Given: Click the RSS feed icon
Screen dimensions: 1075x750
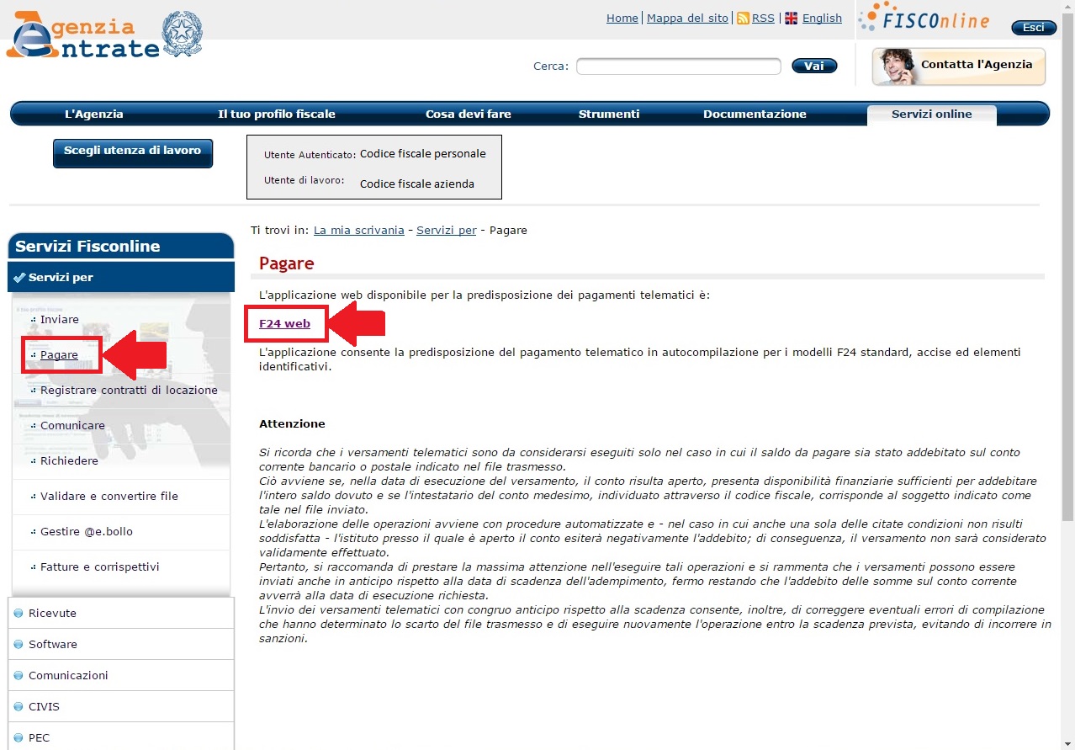Looking at the screenshot, I should click(x=743, y=18).
